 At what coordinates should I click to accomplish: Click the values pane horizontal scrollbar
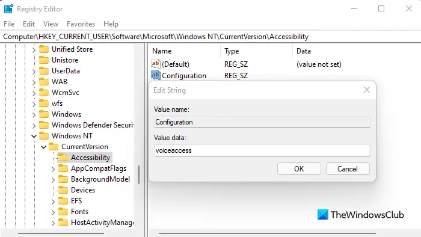(x=267, y=233)
